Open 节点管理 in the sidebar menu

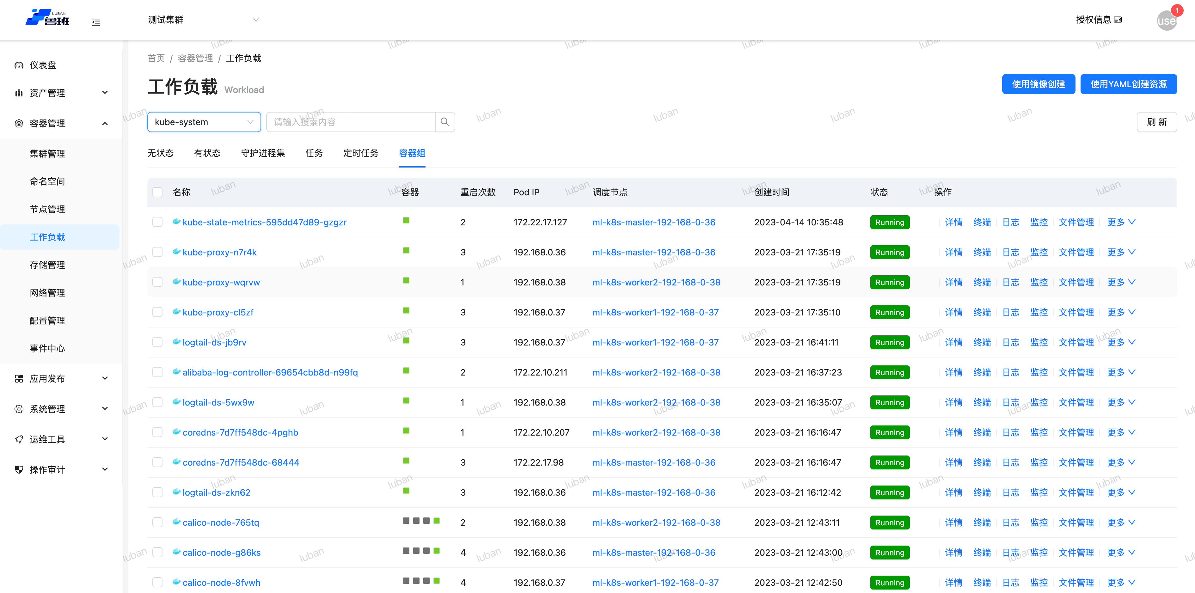tap(47, 209)
